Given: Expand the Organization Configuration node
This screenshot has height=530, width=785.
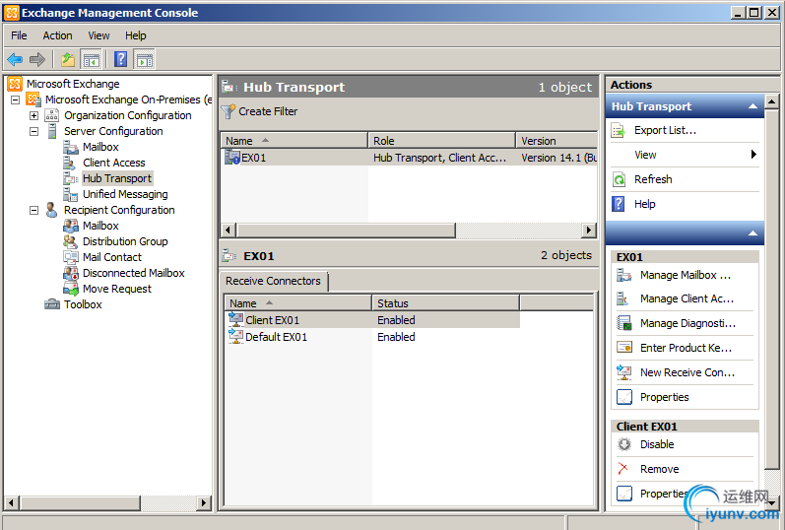Looking at the screenshot, I should tap(33, 115).
